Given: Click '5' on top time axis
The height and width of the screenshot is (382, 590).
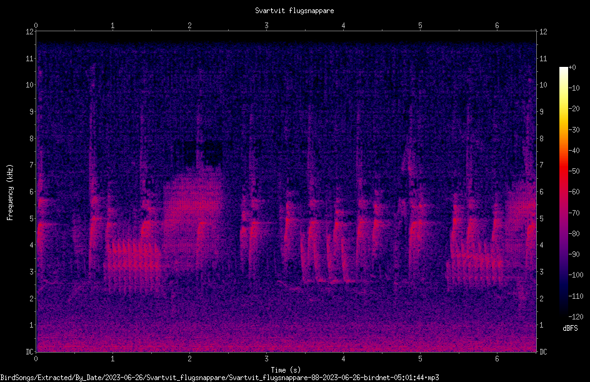Looking at the screenshot, I should [x=420, y=26].
